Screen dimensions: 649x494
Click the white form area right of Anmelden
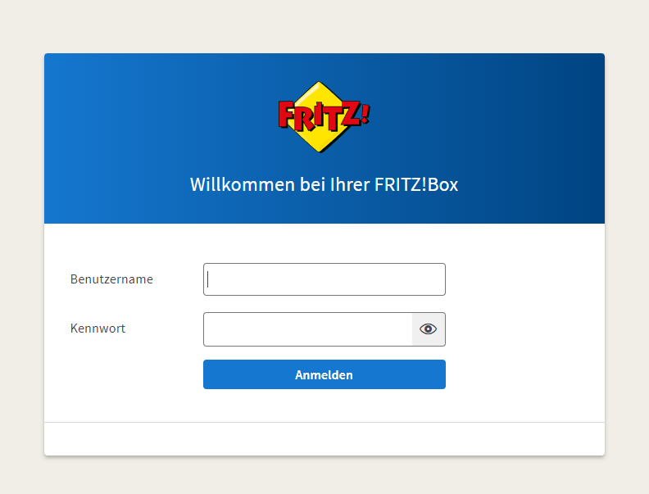(524, 374)
